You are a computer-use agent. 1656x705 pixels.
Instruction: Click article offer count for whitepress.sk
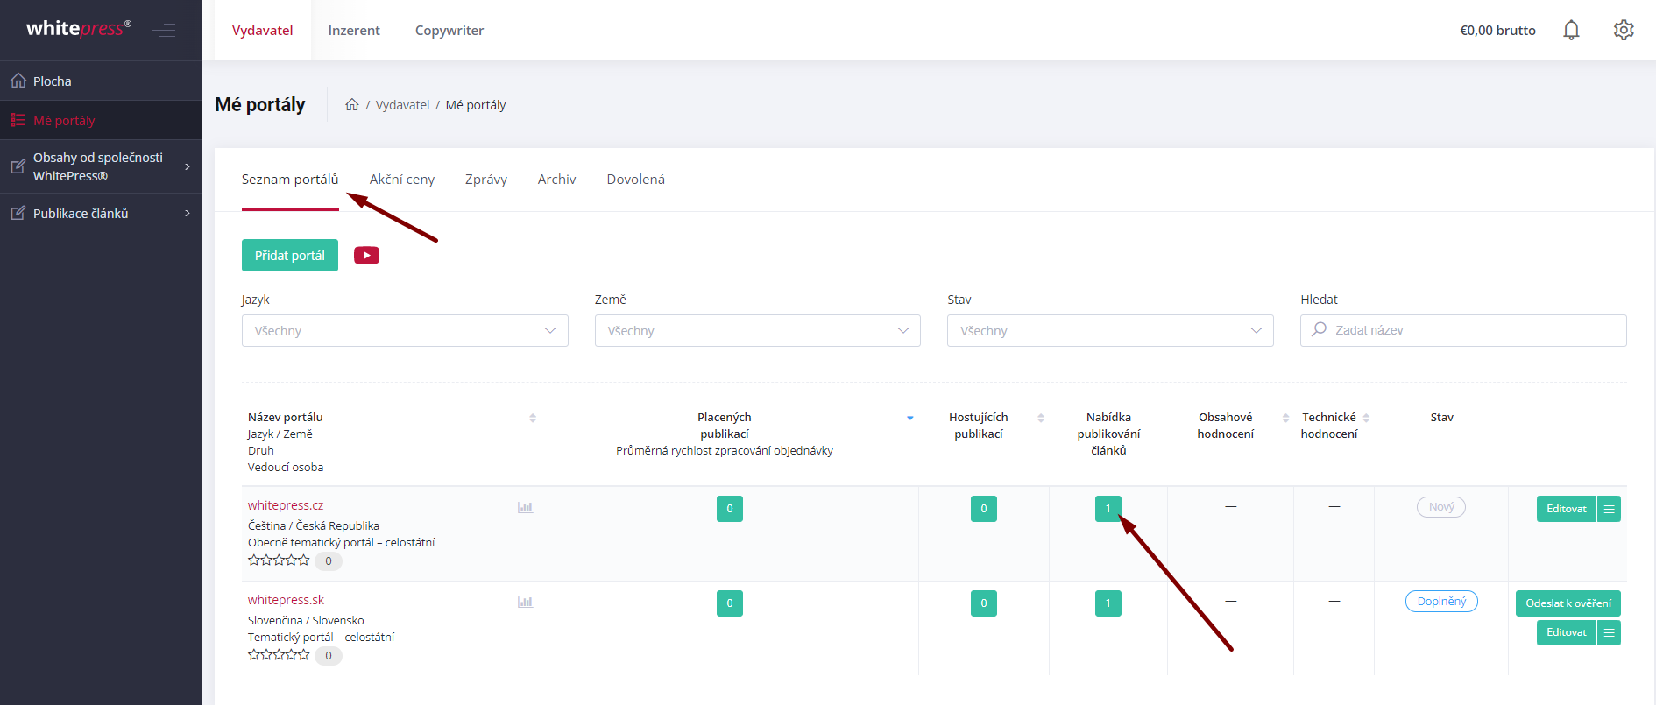click(x=1108, y=603)
